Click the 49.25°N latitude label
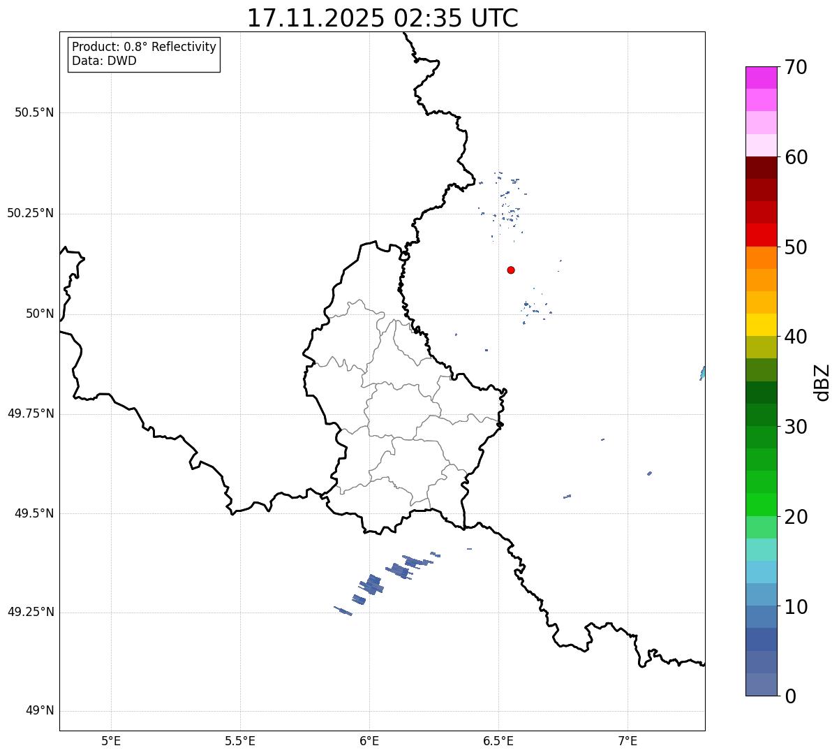The height and width of the screenshot is (755, 839). click(31, 612)
